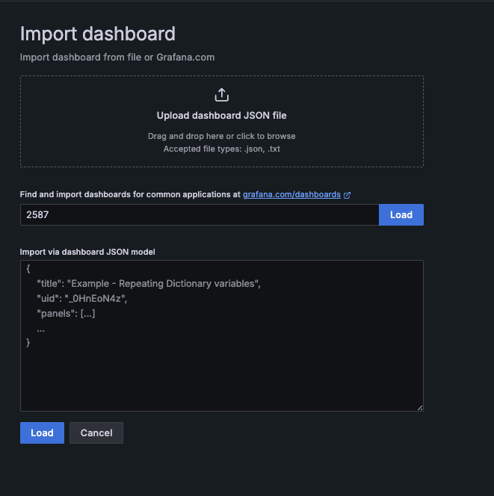
Task: Click the 'Accepted file types: .json, .txt' text
Action: point(221,149)
